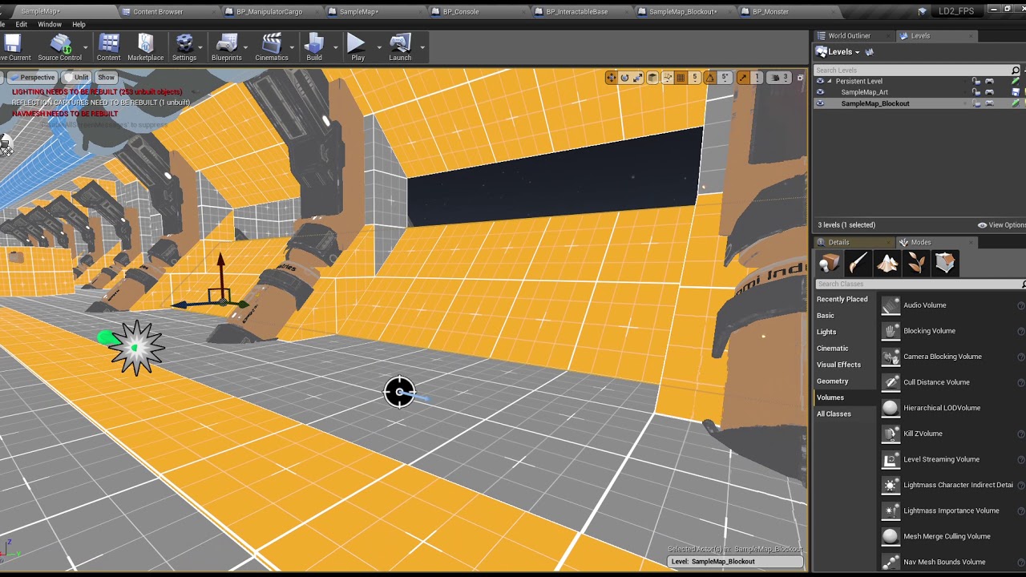Switch to the BP_Console tab
Image resolution: width=1026 pixels, height=577 pixels.
point(461,12)
